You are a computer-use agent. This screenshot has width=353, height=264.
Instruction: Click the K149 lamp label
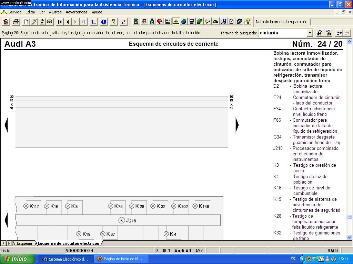204,206
